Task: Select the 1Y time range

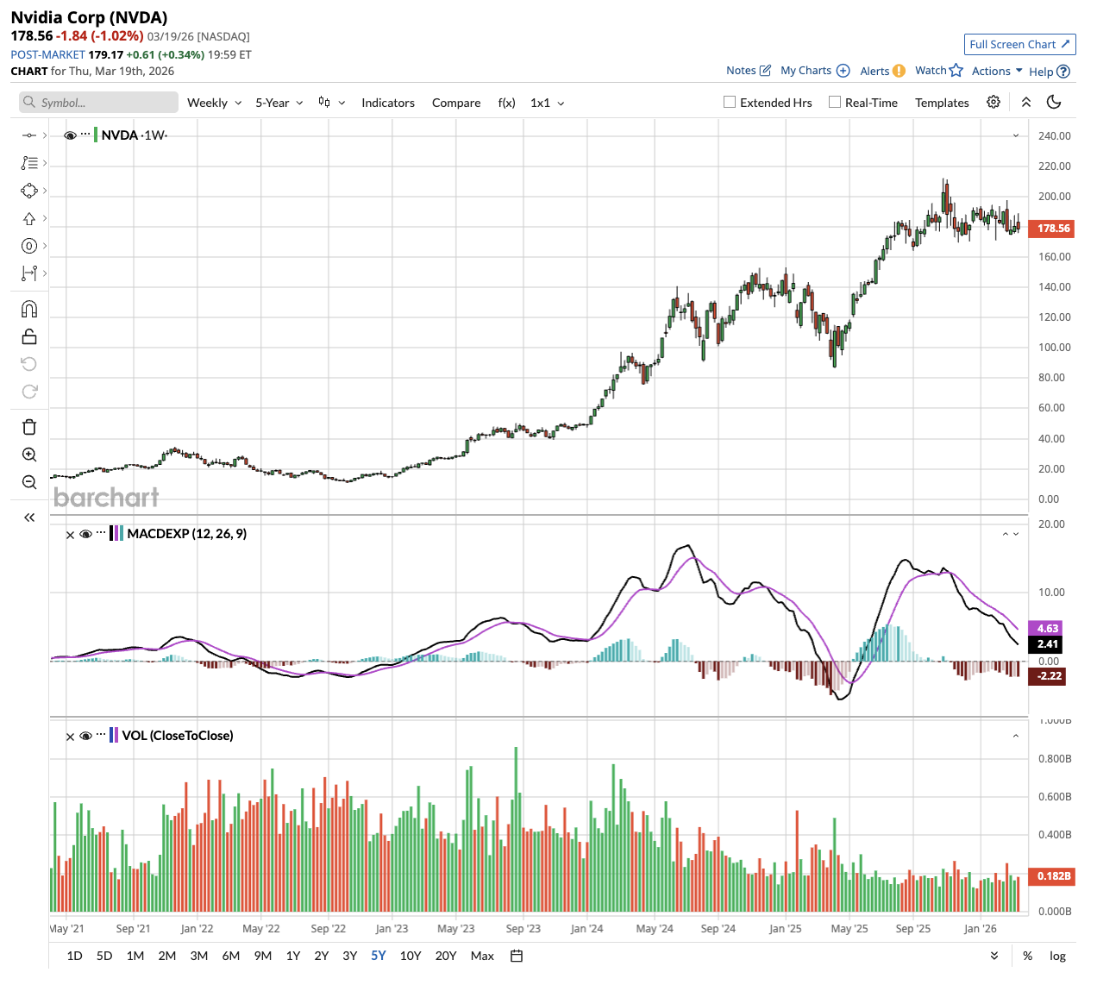Action: (293, 956)
